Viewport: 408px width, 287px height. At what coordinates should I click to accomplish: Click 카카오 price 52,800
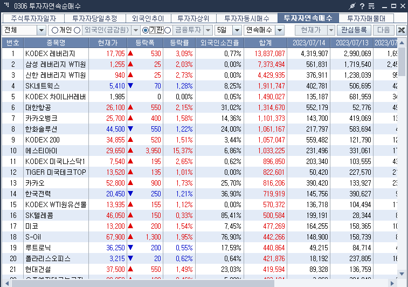pos(115,183)
